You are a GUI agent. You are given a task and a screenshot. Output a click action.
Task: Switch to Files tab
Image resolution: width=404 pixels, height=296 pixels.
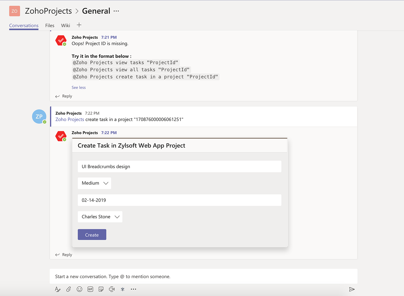pyautogui.click(x=50, y=25)
